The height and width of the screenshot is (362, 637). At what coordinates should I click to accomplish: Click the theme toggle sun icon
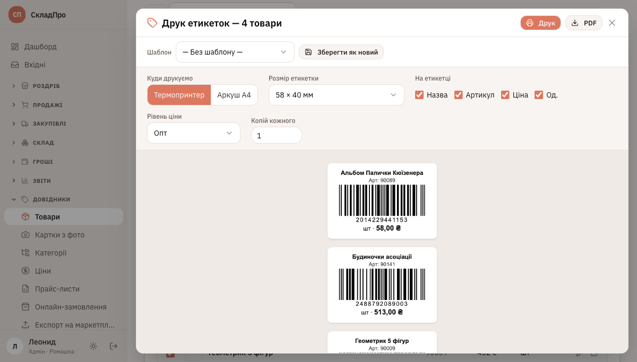[x=93, y=346]
